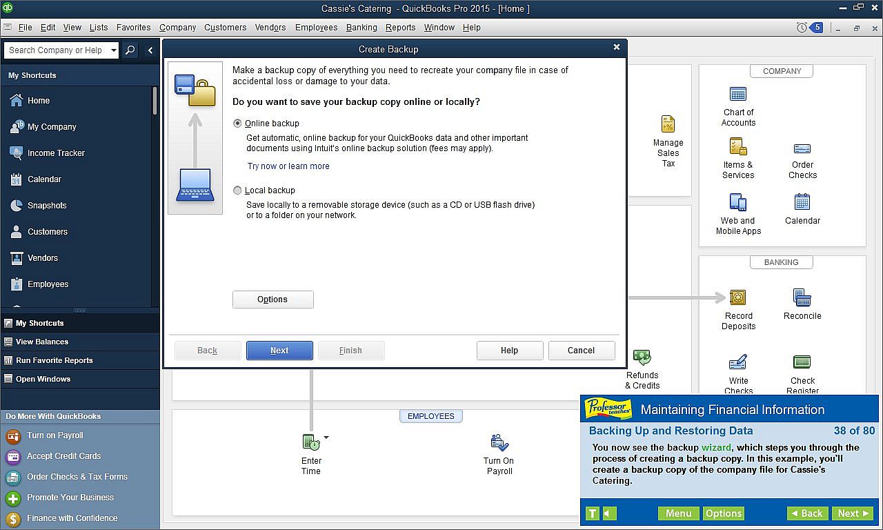Click Next in Create Backup dialog
Viewport: 883px width, 530px height.
pyautogui.click(x=279, y=351)
